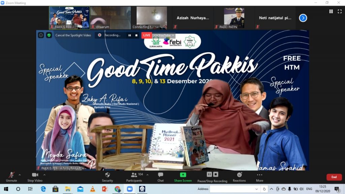345x194 pixels.
Task: Open Windows Start menu
Action: [x=6, y=189]
